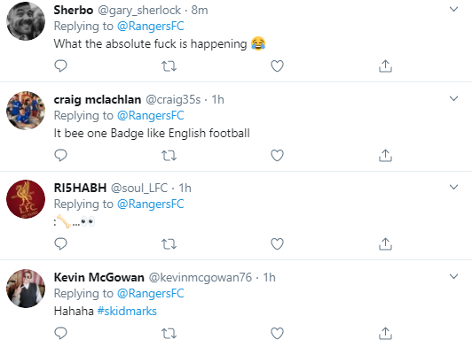Image resolution: width=472 pixels, height=347 pixels.
Task: Reply to Sherbo's tweet
Action: click(60, 66)
